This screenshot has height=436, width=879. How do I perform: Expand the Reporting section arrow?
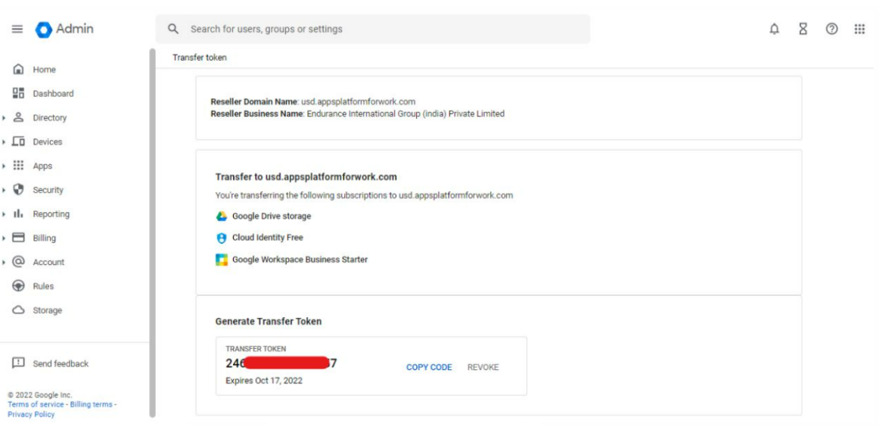tap(4, 214)
